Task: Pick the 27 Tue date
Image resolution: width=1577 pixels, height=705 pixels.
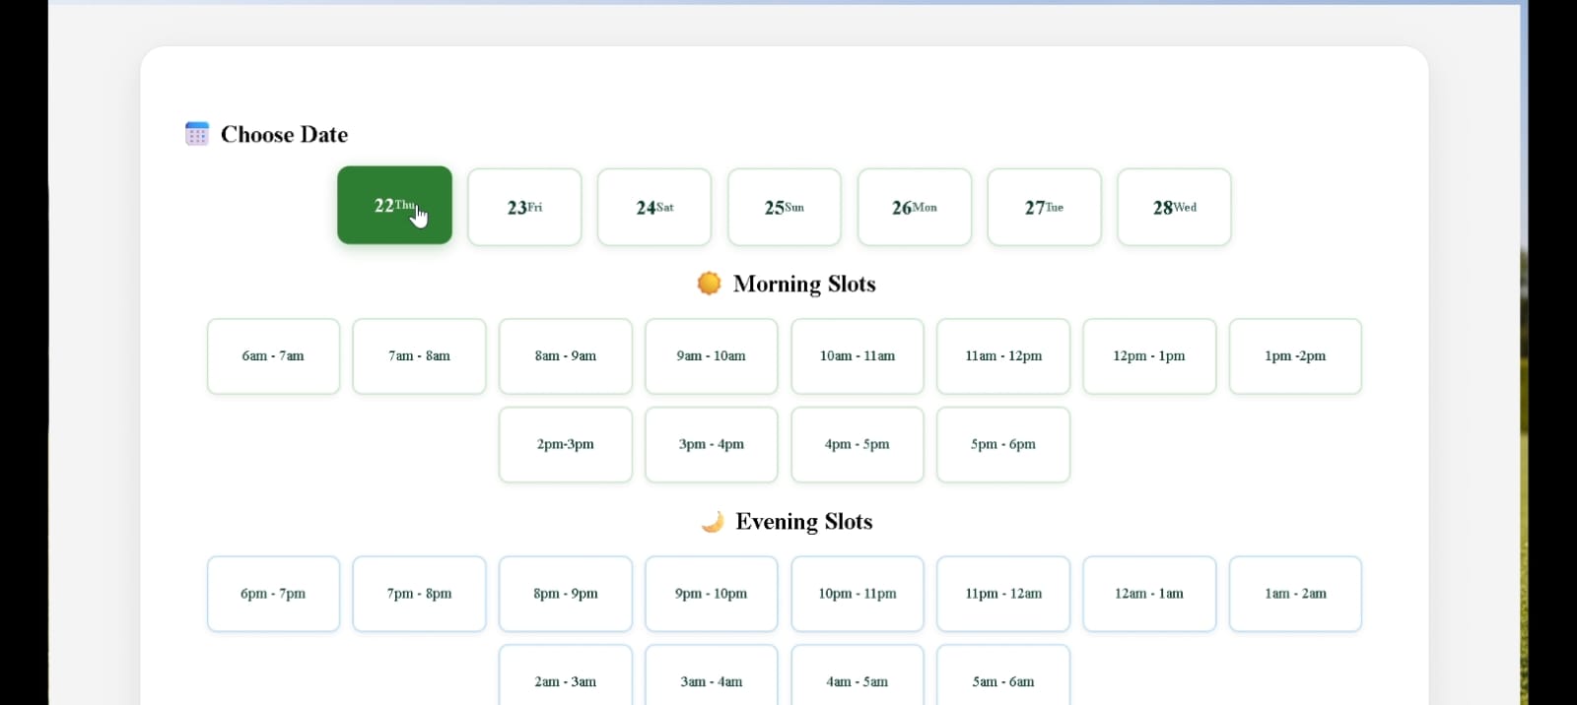Action: point(1044,207)
